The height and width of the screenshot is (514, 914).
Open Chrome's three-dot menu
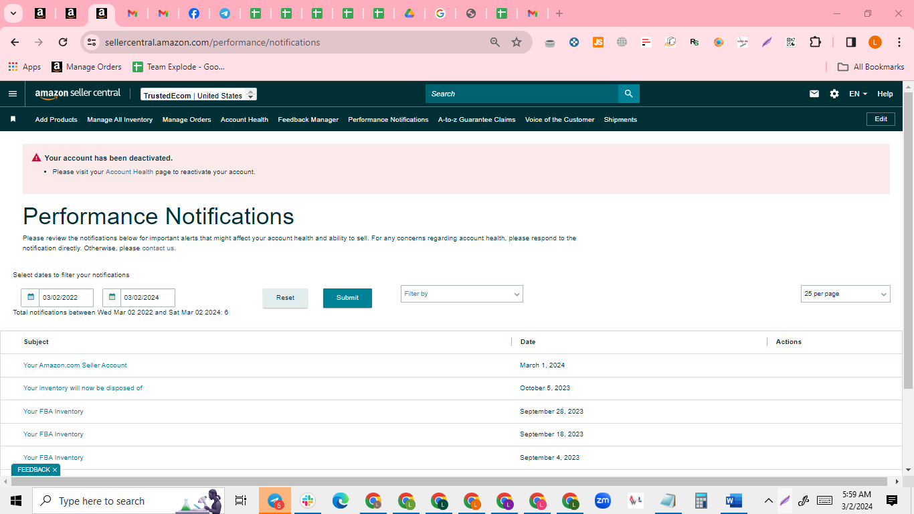[x=899, y=42]
